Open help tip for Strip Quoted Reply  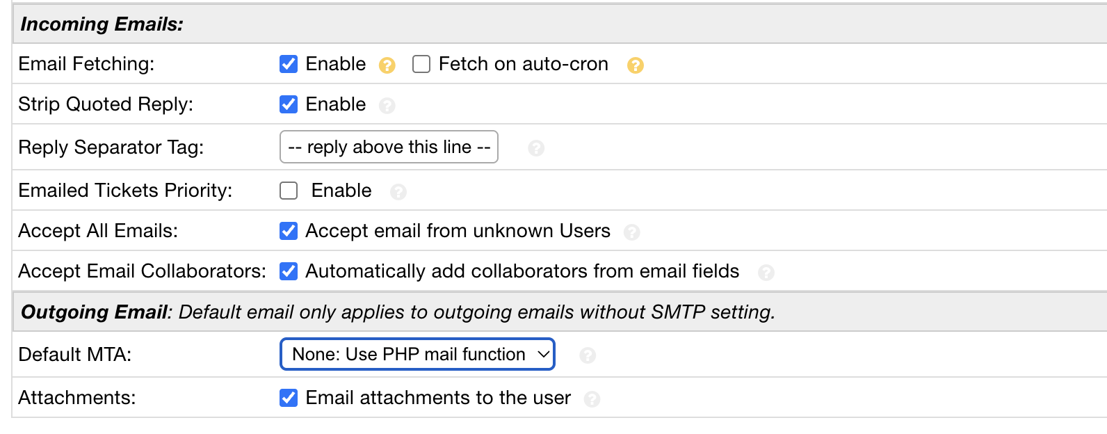(387, 106)
